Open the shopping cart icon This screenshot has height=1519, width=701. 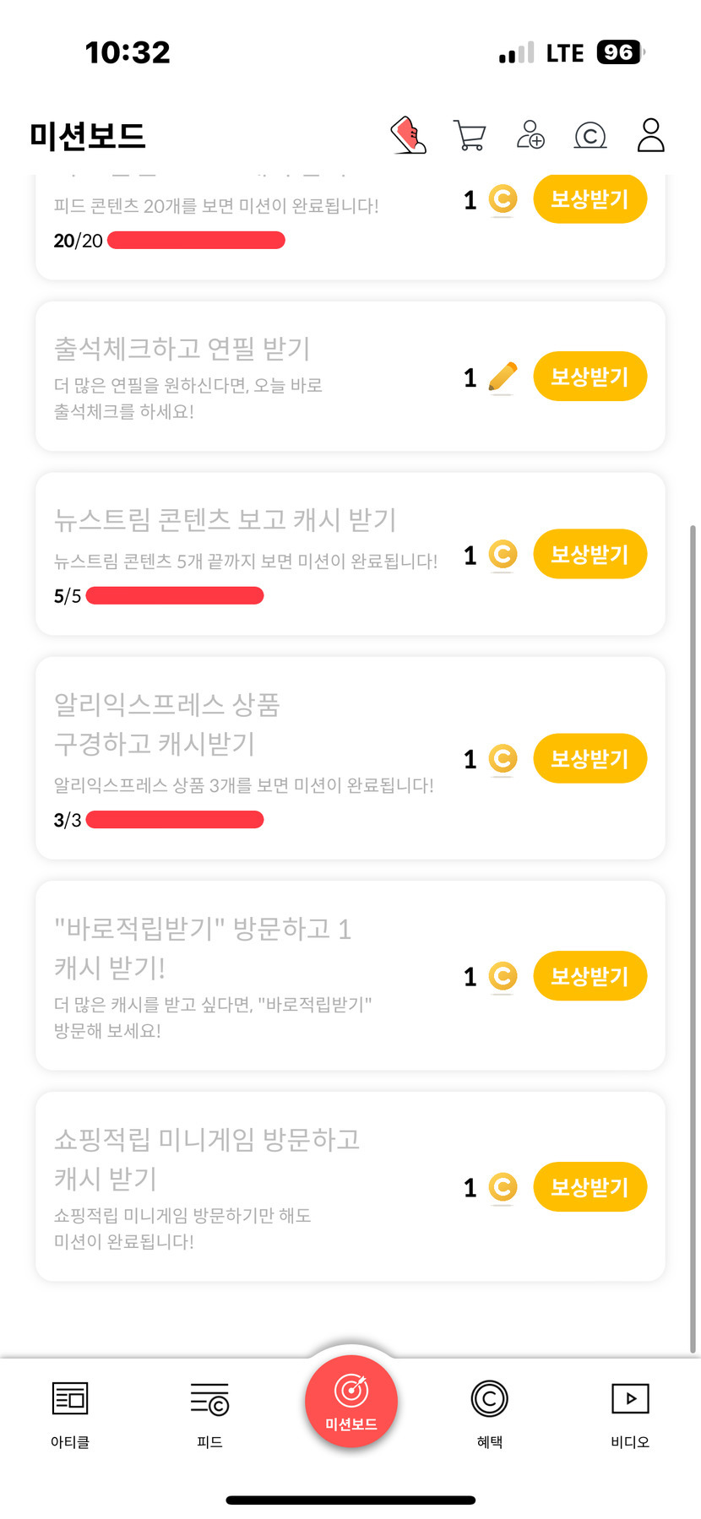(x=470, y=135)
